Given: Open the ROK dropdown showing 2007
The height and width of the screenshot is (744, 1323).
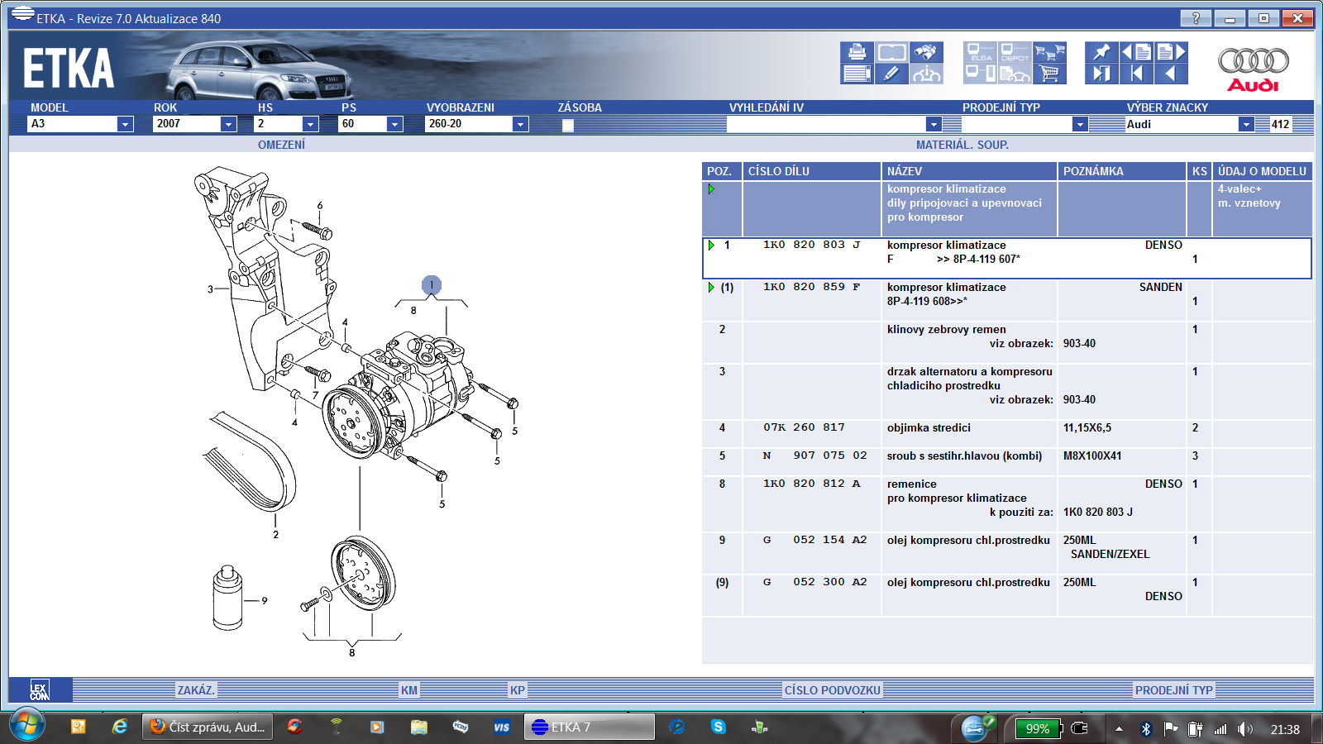Looking at the screenshot, I should pyautogui.click(x=228, y=124).
